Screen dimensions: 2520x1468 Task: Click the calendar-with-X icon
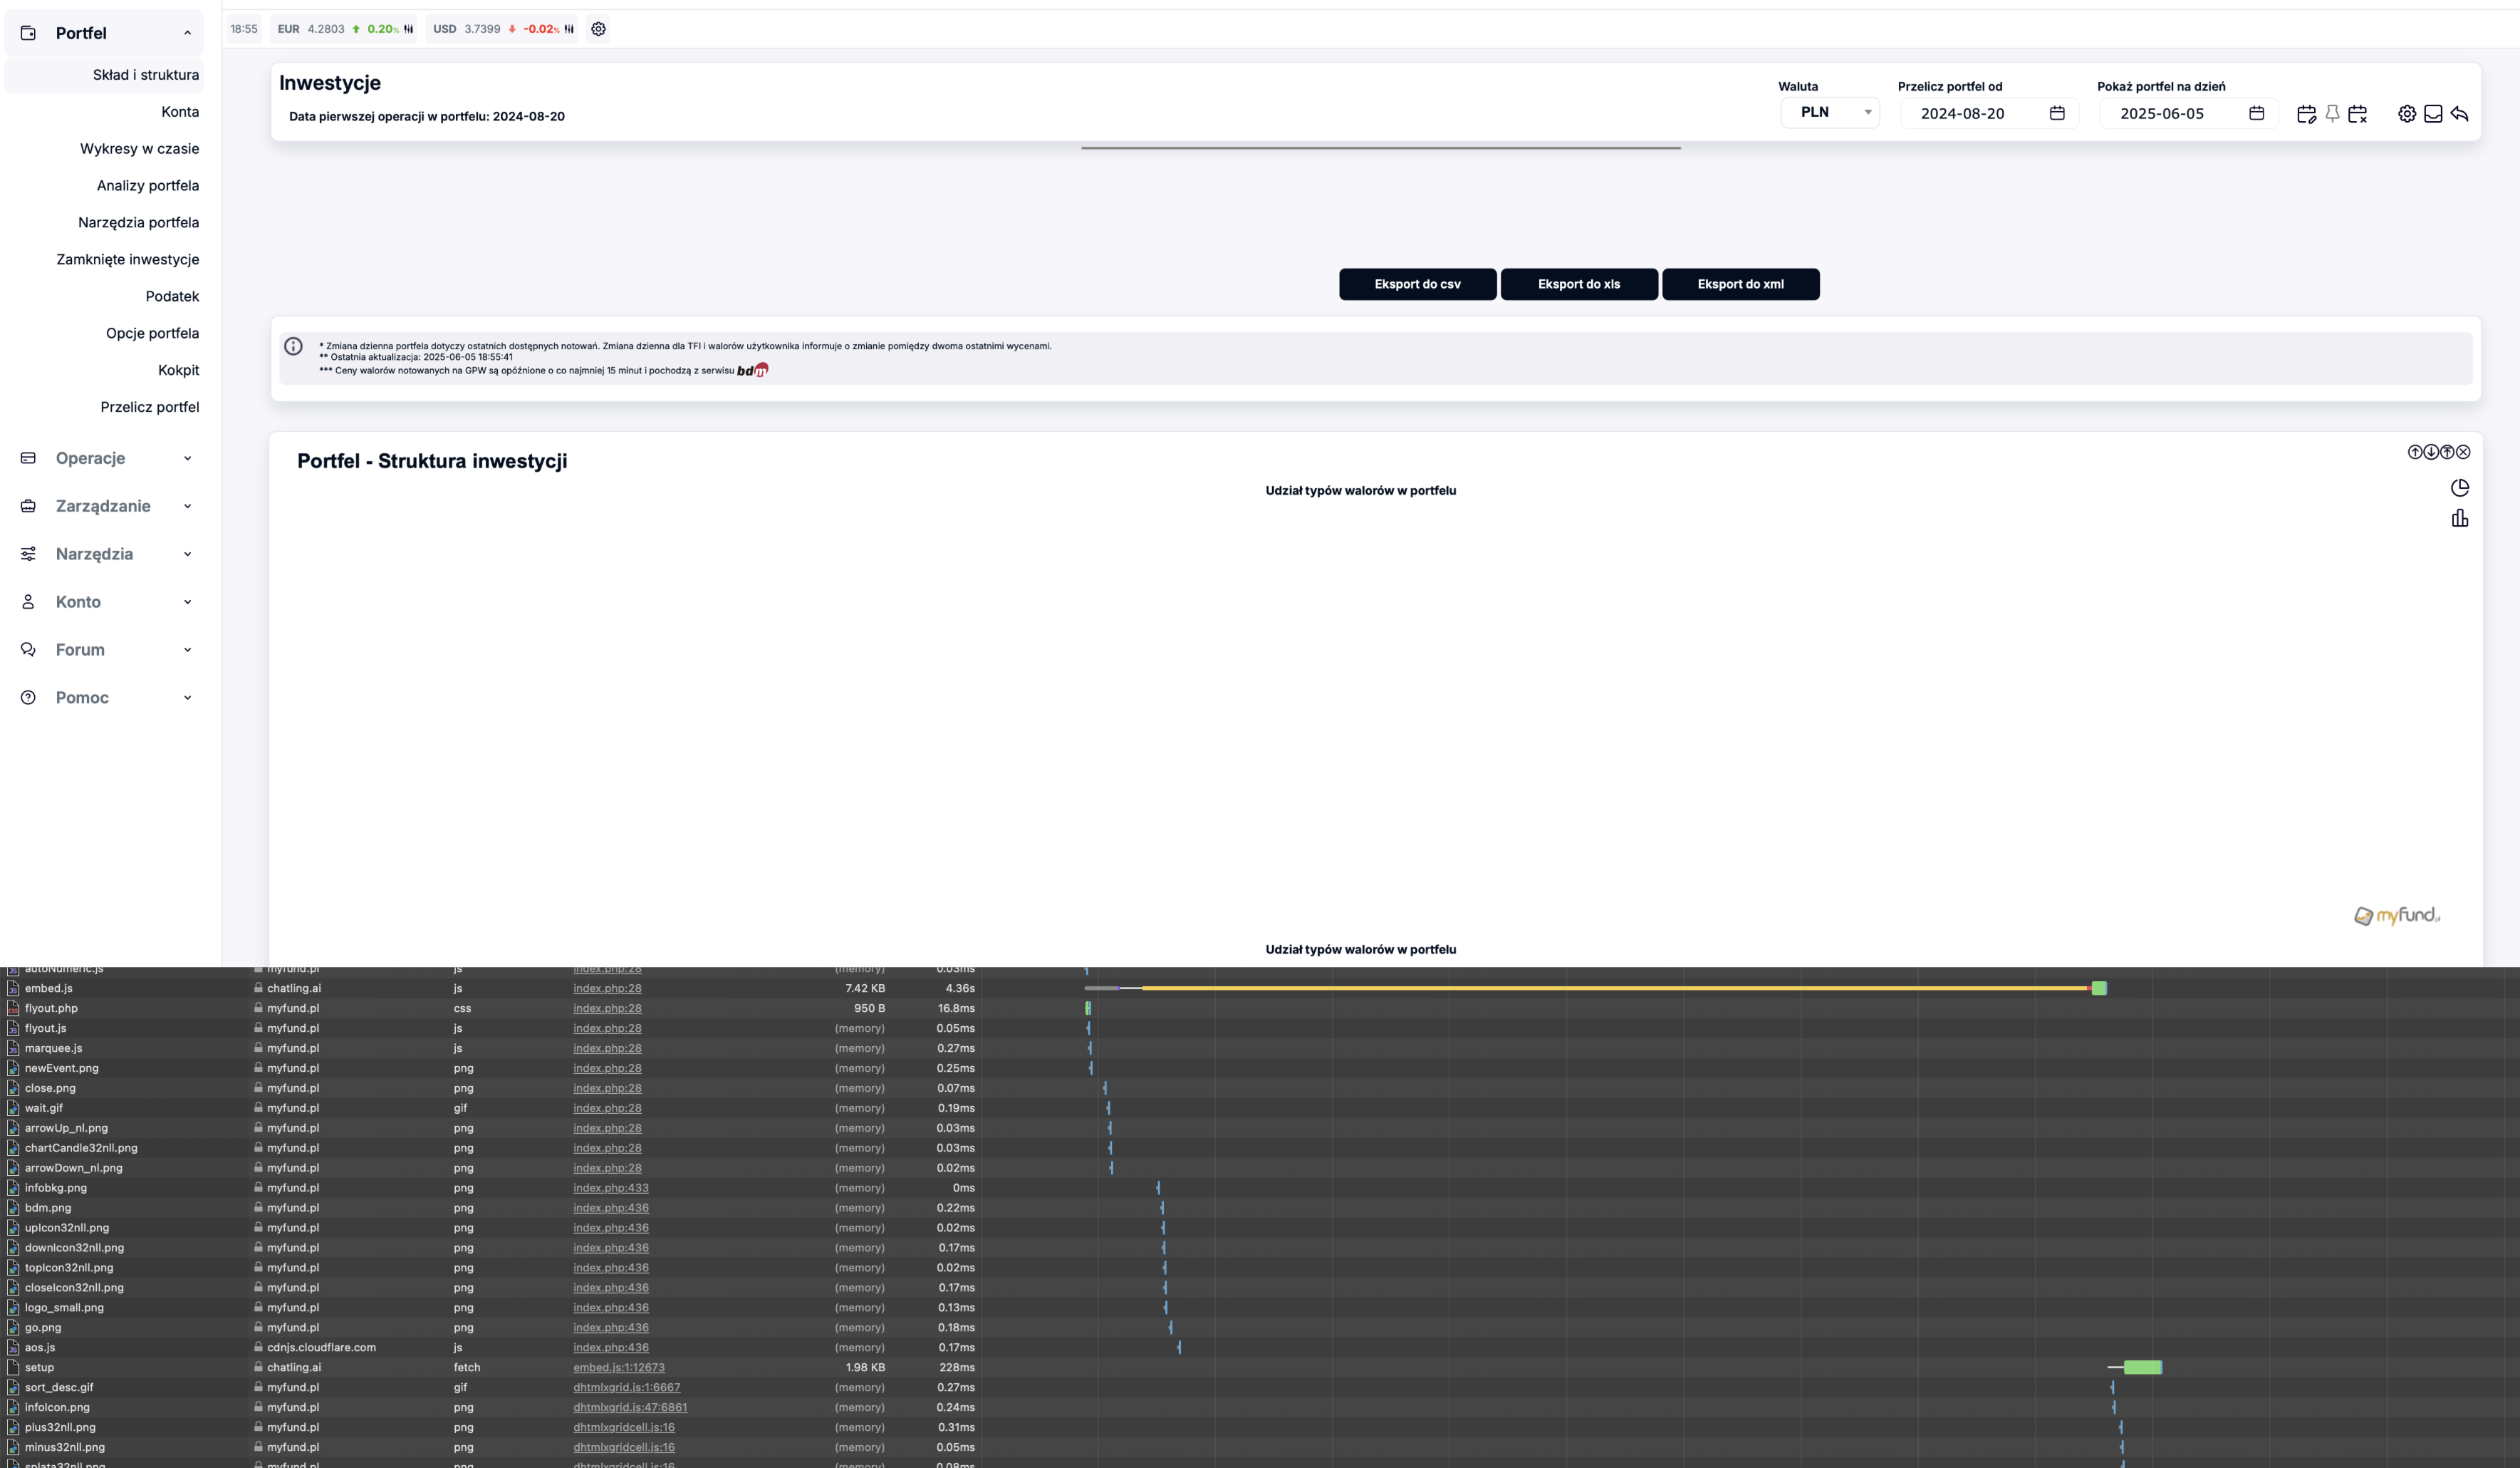(2357, 114)
